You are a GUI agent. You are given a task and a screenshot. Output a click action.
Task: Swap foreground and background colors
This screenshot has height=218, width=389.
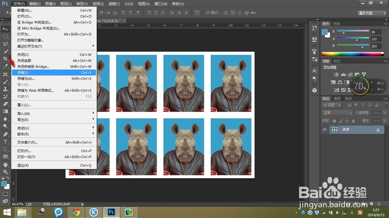(x=8, y=178)
